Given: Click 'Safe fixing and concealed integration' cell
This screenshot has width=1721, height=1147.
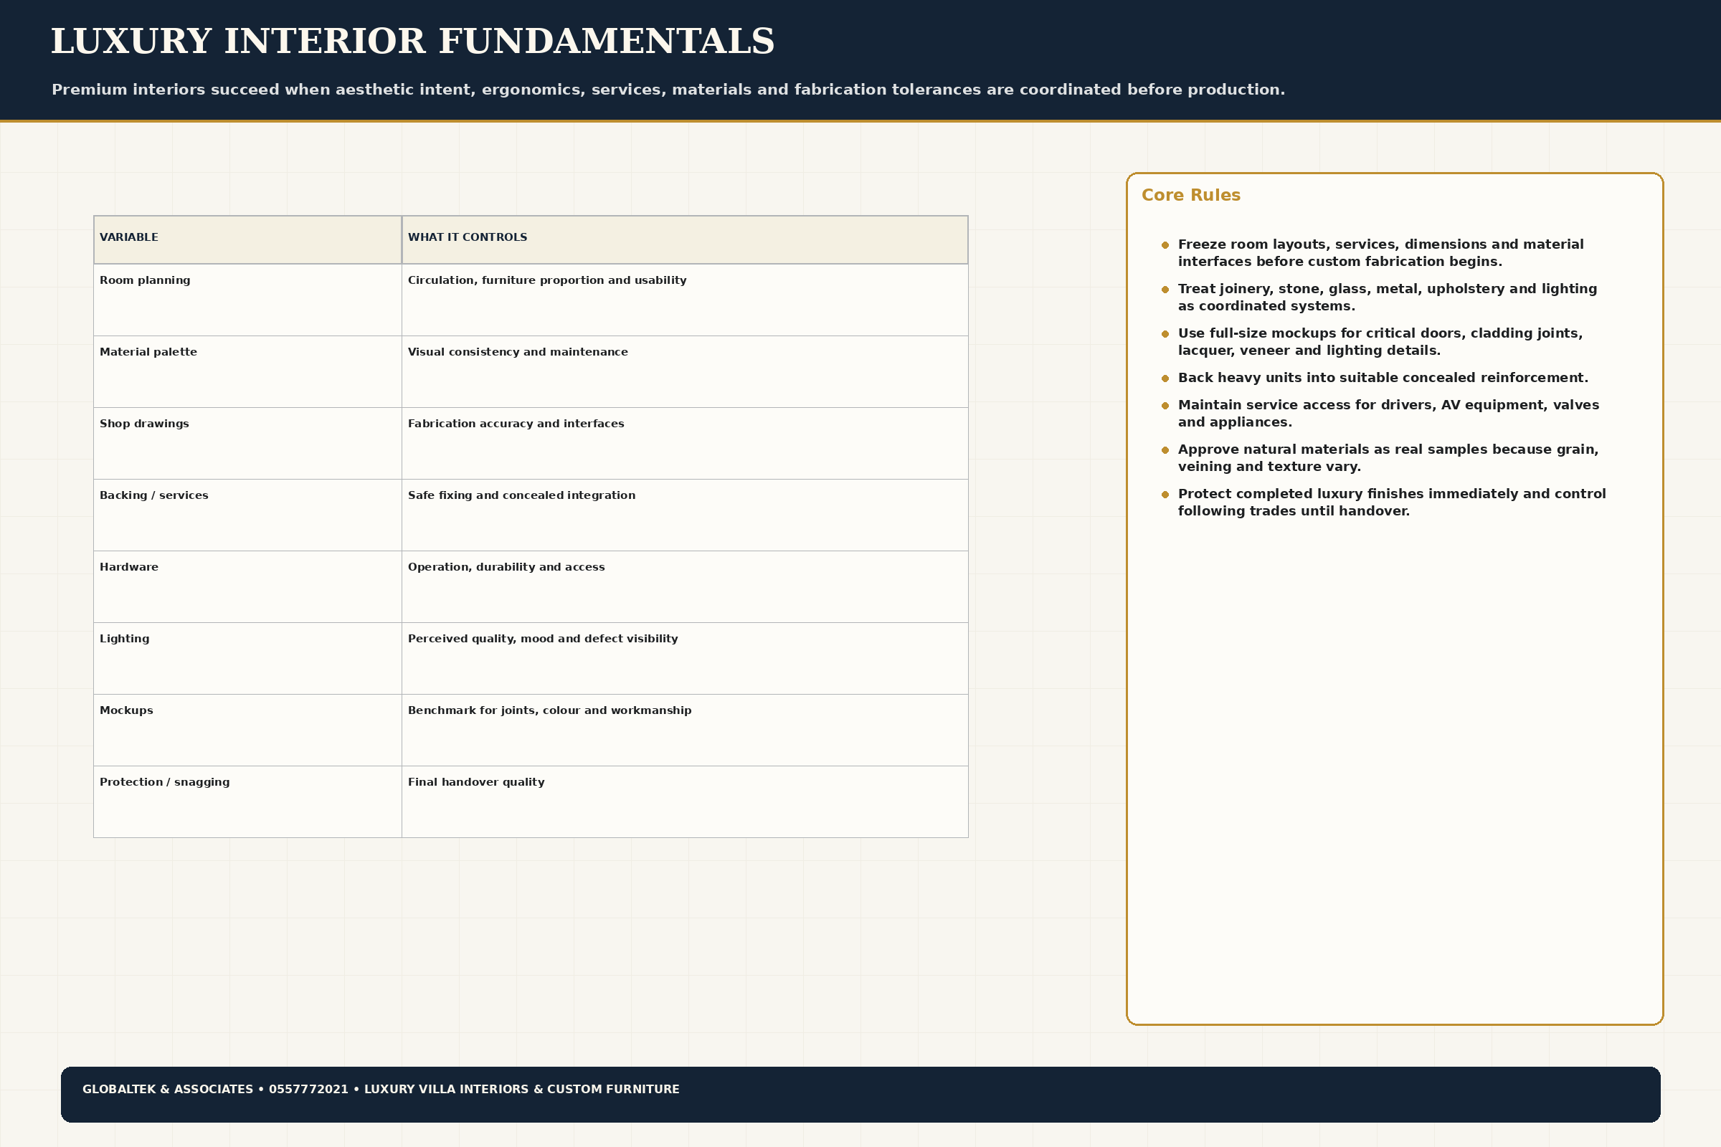Looking at the screenshot, I should (685, 515).
